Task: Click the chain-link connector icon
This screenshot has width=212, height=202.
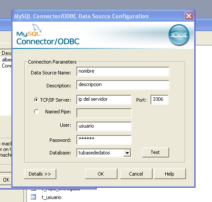Action: point(179,35)
